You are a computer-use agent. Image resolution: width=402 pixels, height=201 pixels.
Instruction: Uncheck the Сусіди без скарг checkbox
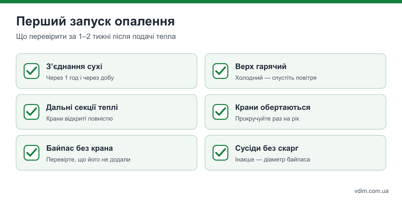(220, 153)
